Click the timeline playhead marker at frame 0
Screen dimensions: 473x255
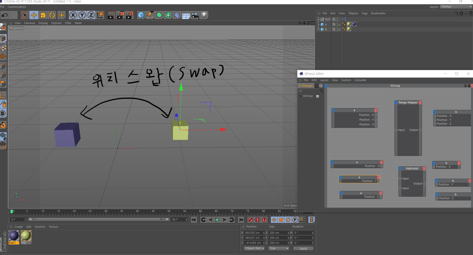12,211
